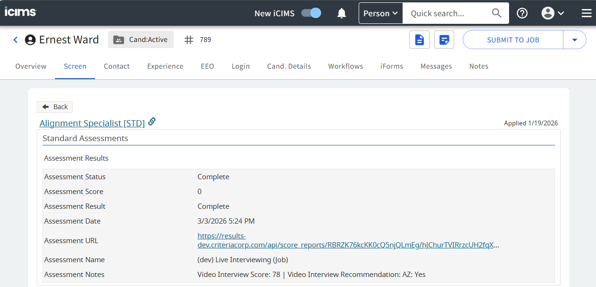Viewport: 596px width, 287px height.
Task: Click the Back button
Action: click(55, 107)
